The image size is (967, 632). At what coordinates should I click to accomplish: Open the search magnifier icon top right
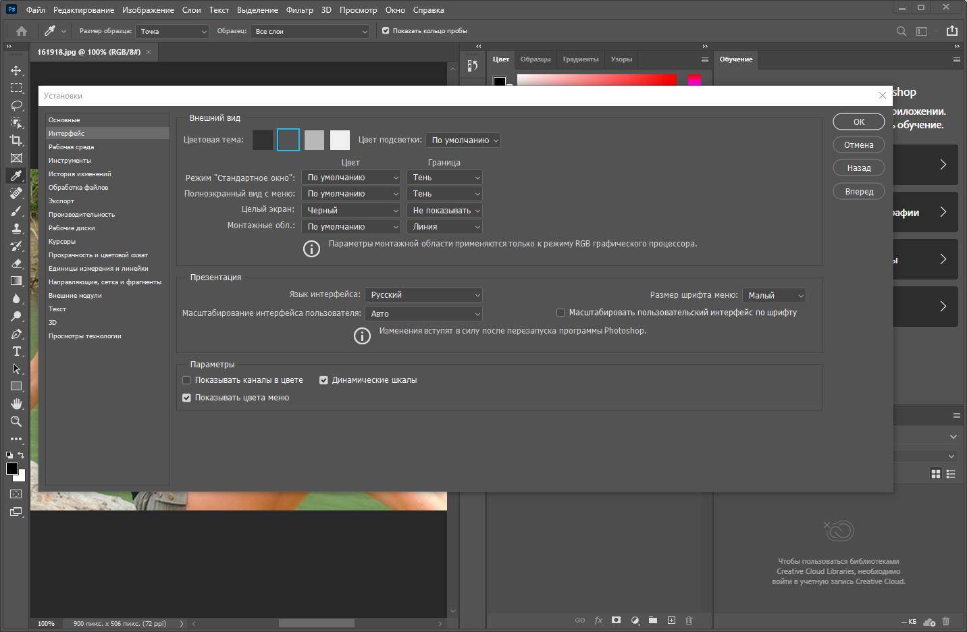[x=901, y=31]
